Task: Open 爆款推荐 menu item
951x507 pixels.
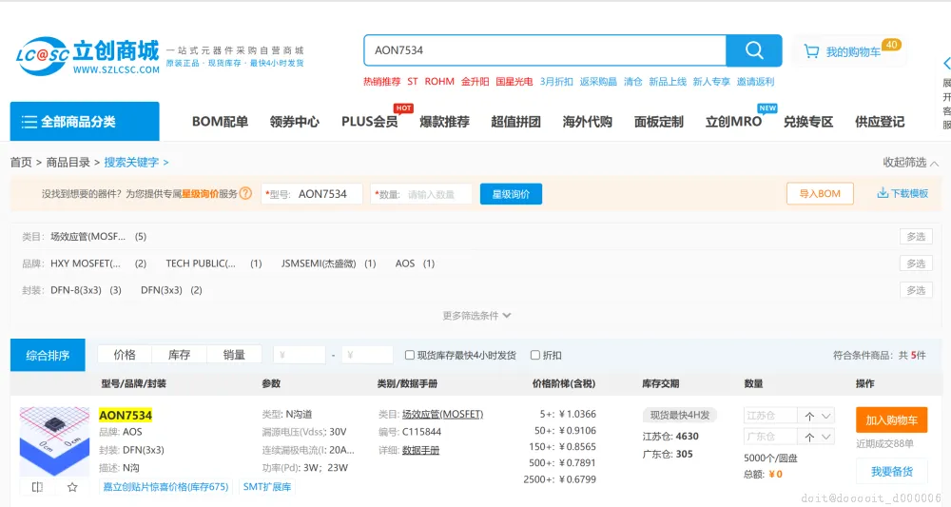Action: (444, 122)
